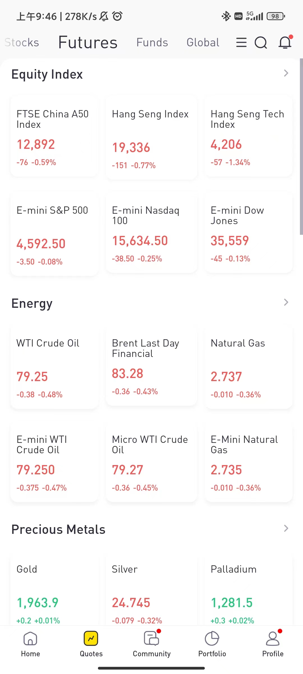Switch to the Global tab
The image size is (303, 674).
click(203, 43)
